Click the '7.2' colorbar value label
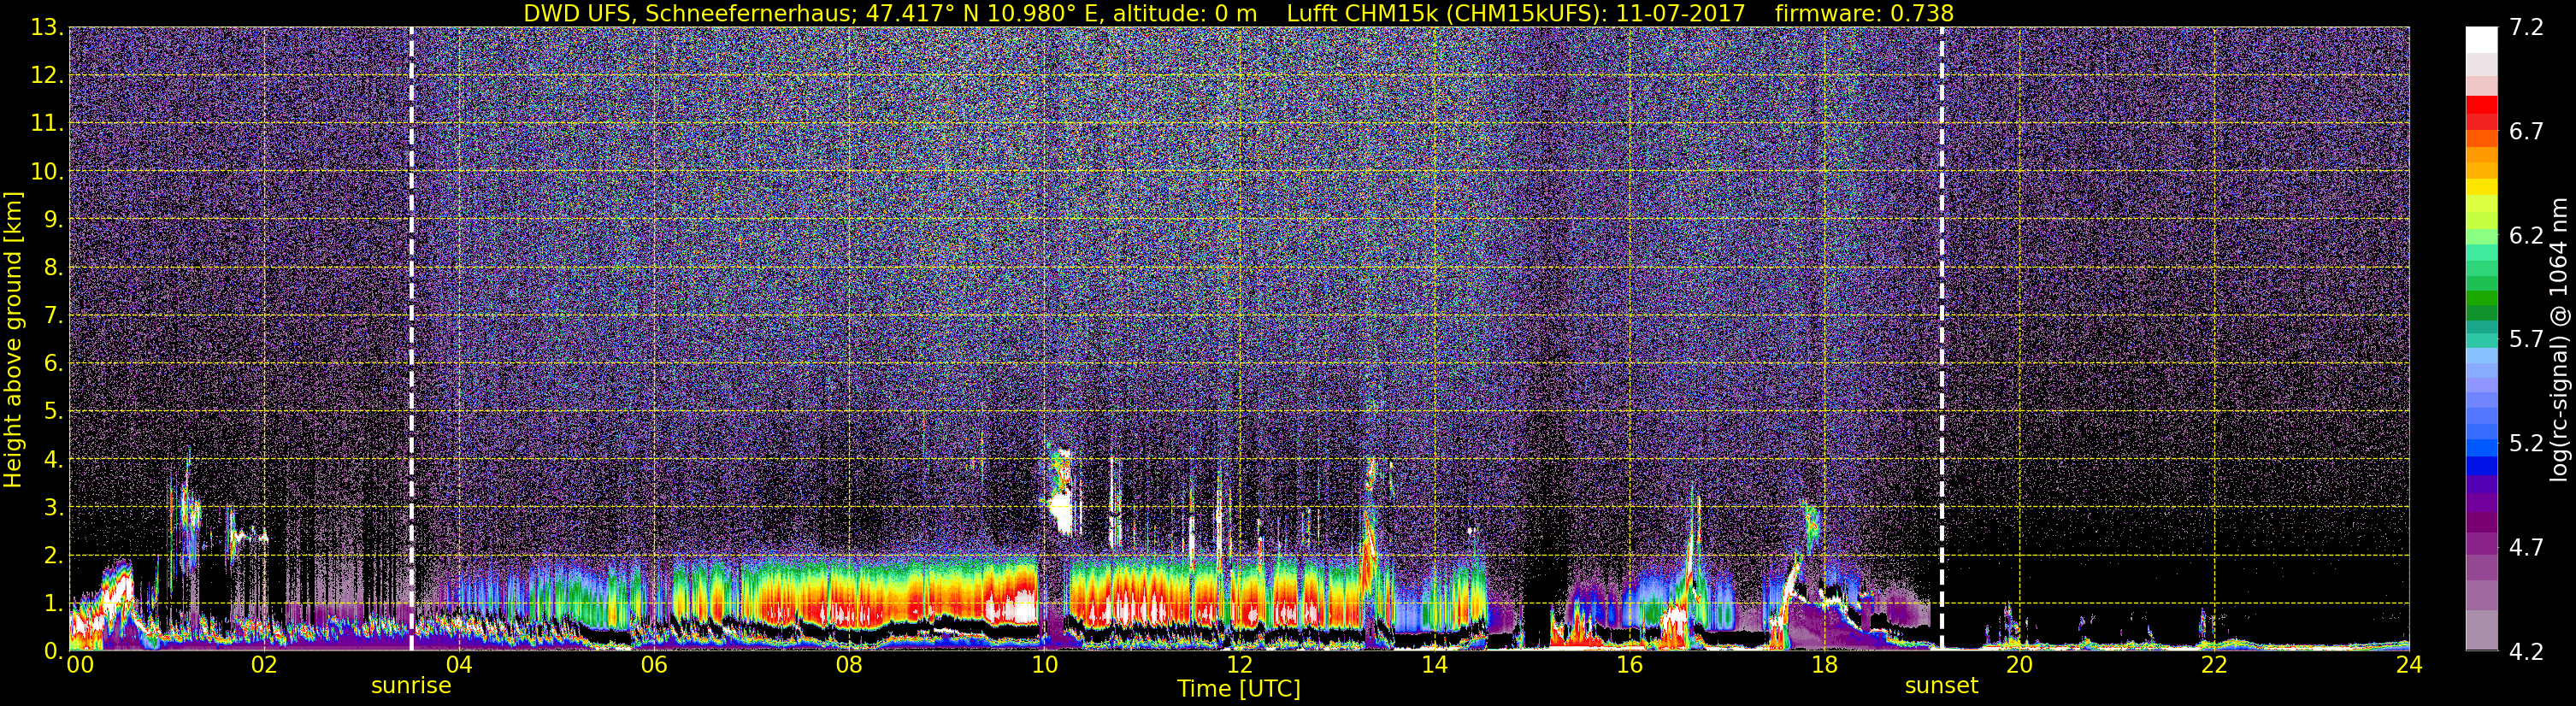The width and height of the screenshot is (2576, 706). [x=2526, y=28]
